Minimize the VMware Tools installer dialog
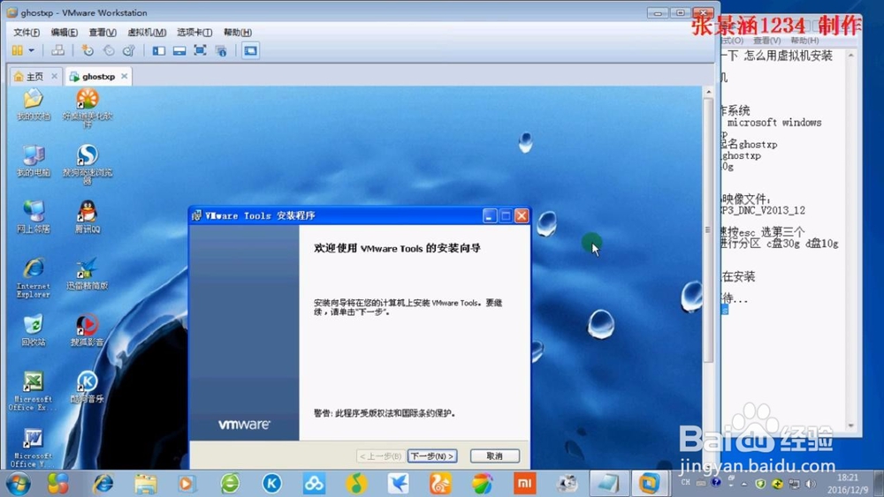This screenshot has height=497, width=884. [x=490, y=215]
